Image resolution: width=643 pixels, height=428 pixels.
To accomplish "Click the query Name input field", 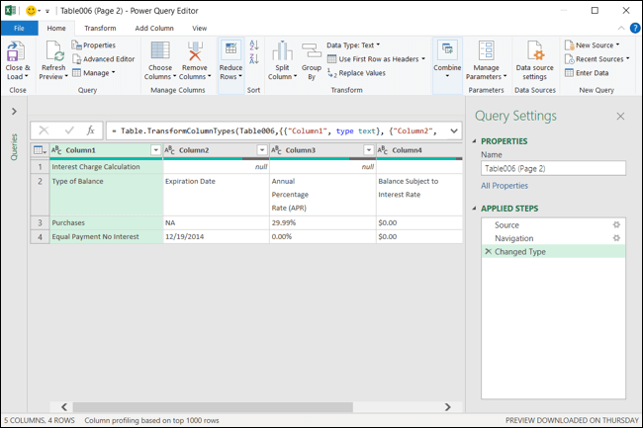I will (553, 168).
